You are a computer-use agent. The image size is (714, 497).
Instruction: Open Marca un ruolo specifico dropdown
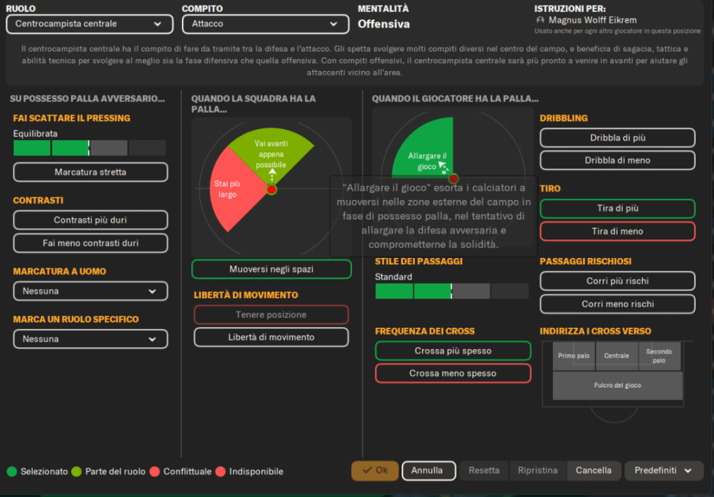tap(90, 339)
